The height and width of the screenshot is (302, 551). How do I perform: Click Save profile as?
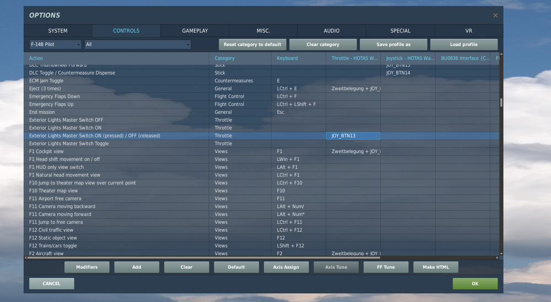[393, 44]
